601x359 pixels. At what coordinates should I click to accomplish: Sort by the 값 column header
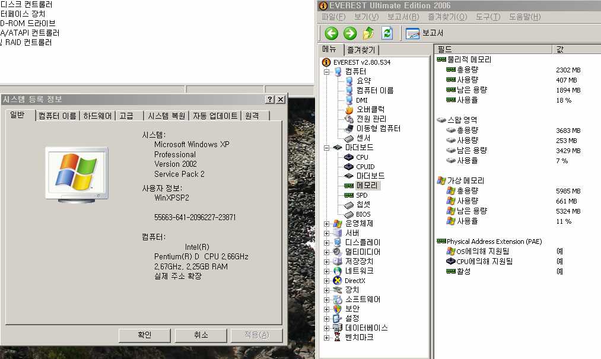pos(577,49)
